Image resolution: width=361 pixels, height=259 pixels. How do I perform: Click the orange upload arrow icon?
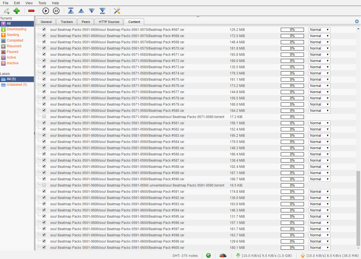pos(303,255)
